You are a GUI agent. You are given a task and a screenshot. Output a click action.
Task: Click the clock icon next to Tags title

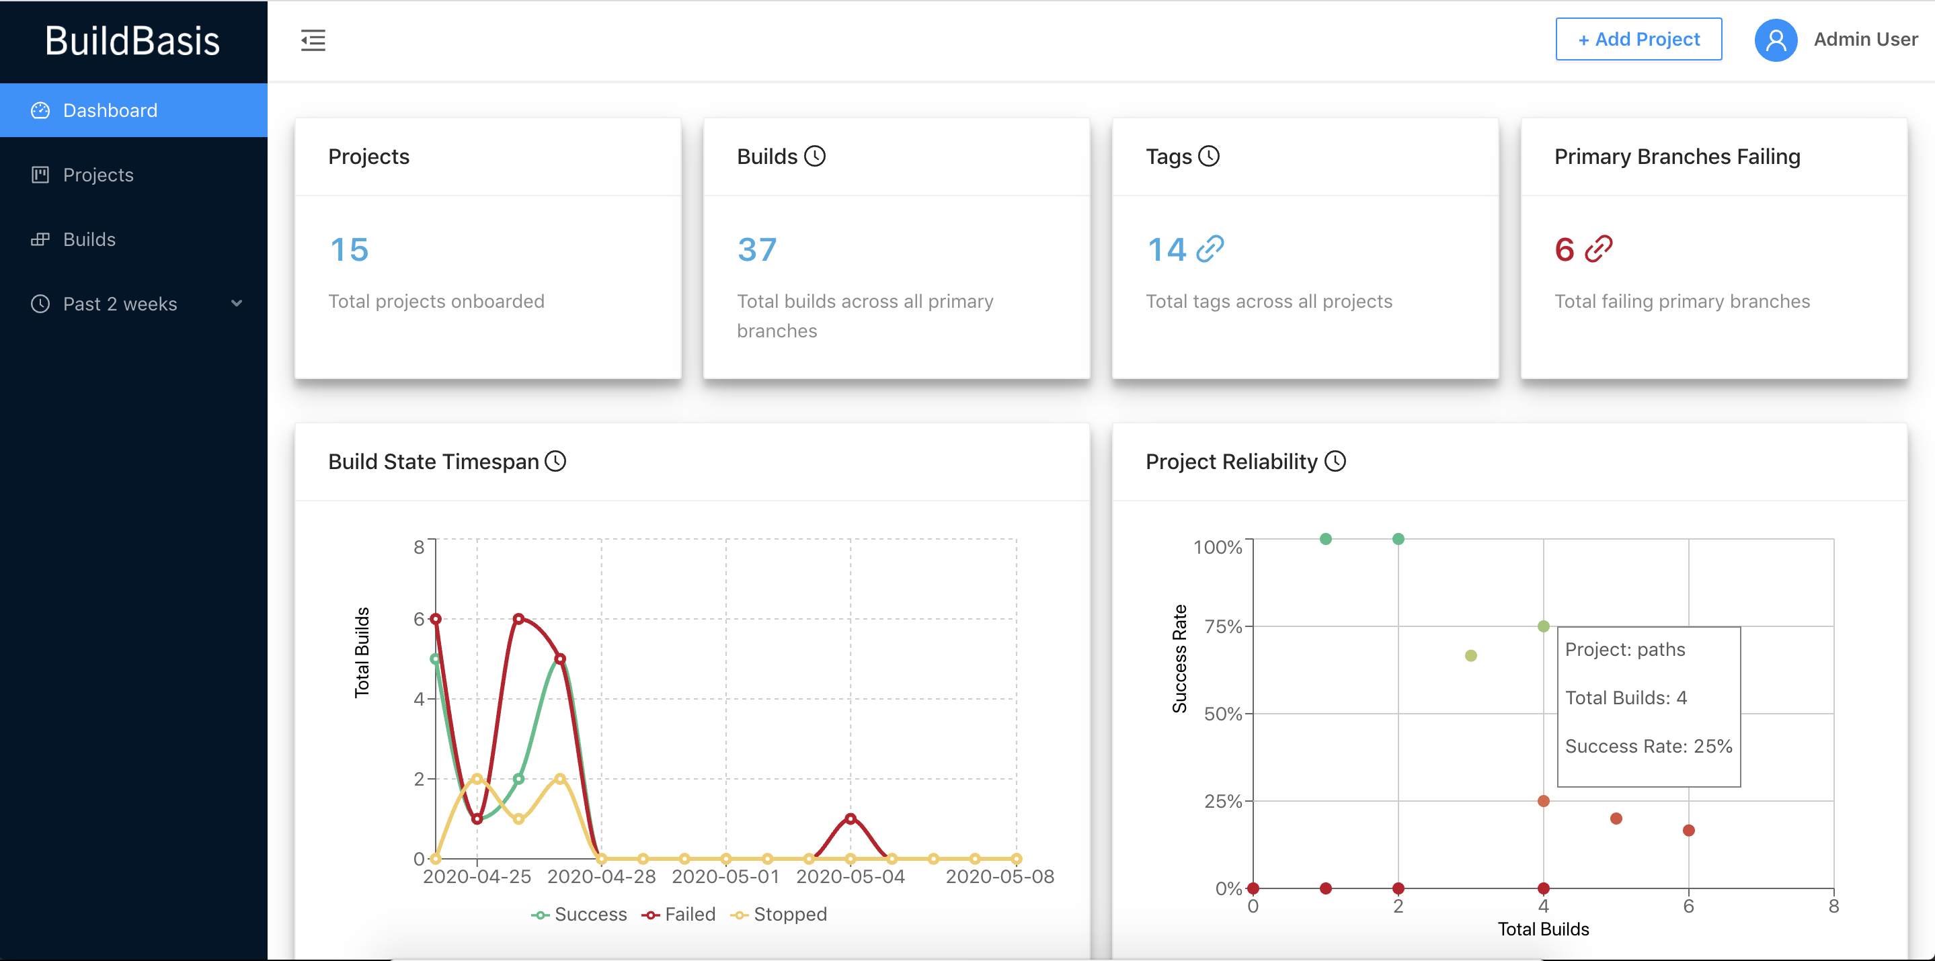coord(1209,156)
